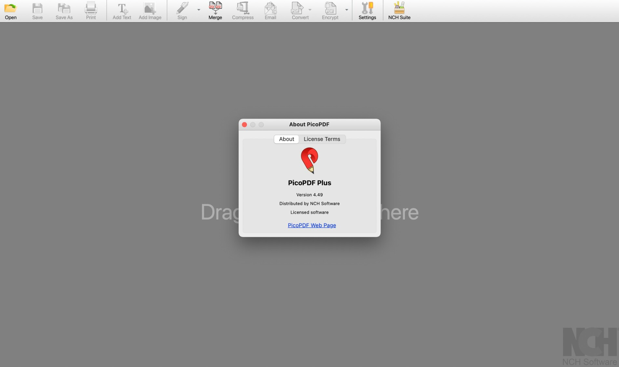Click the Sign pen icon
The image size is (619, 367).
182,11
